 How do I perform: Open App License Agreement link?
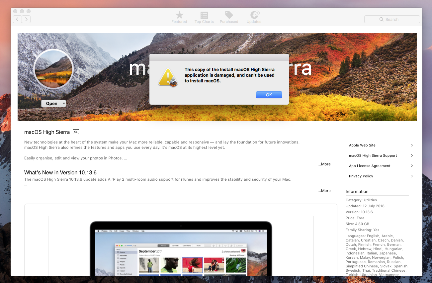click(370, 166)
